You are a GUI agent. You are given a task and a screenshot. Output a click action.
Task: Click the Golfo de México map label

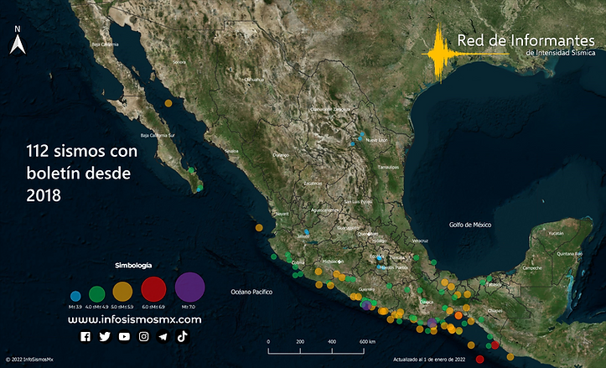[469, 225]
